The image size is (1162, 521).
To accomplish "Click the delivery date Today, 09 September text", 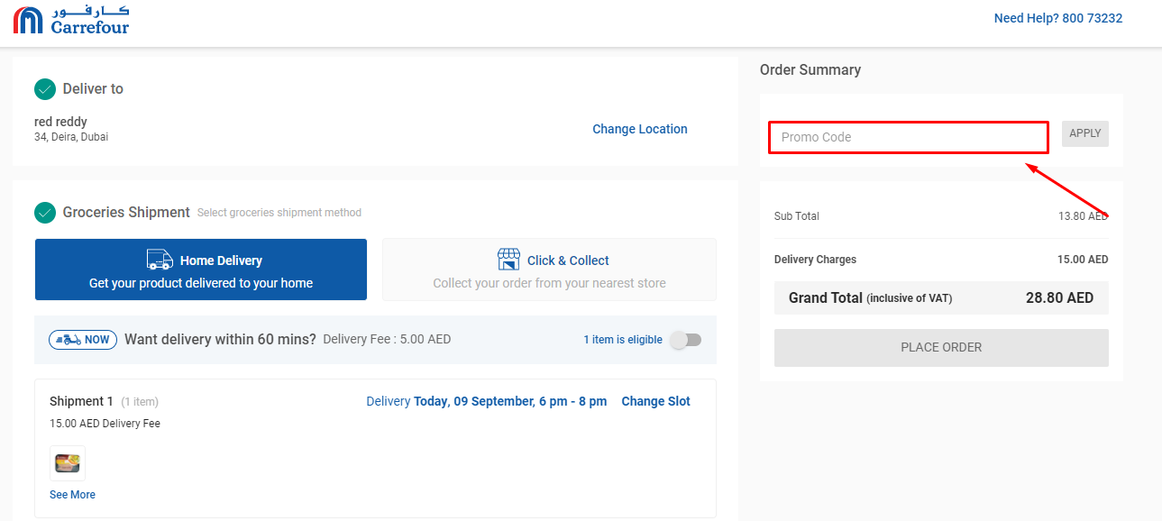I will click(x=472, y=401).
